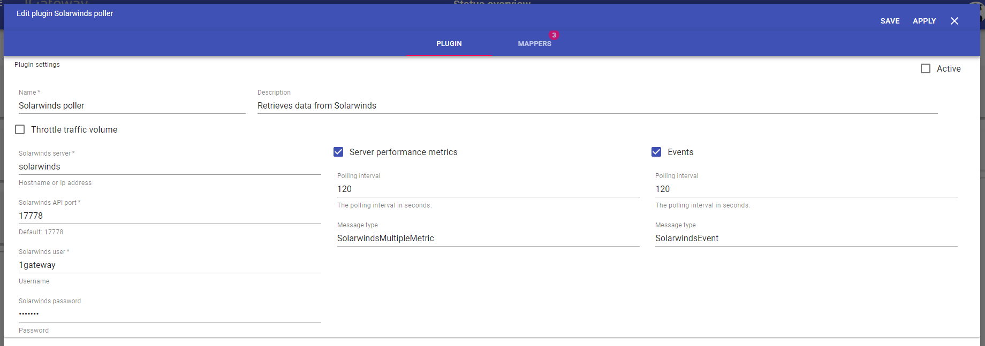The image size is (985, 346).
Task: Edit the Events polling interval
Action: tap(806, 189)
